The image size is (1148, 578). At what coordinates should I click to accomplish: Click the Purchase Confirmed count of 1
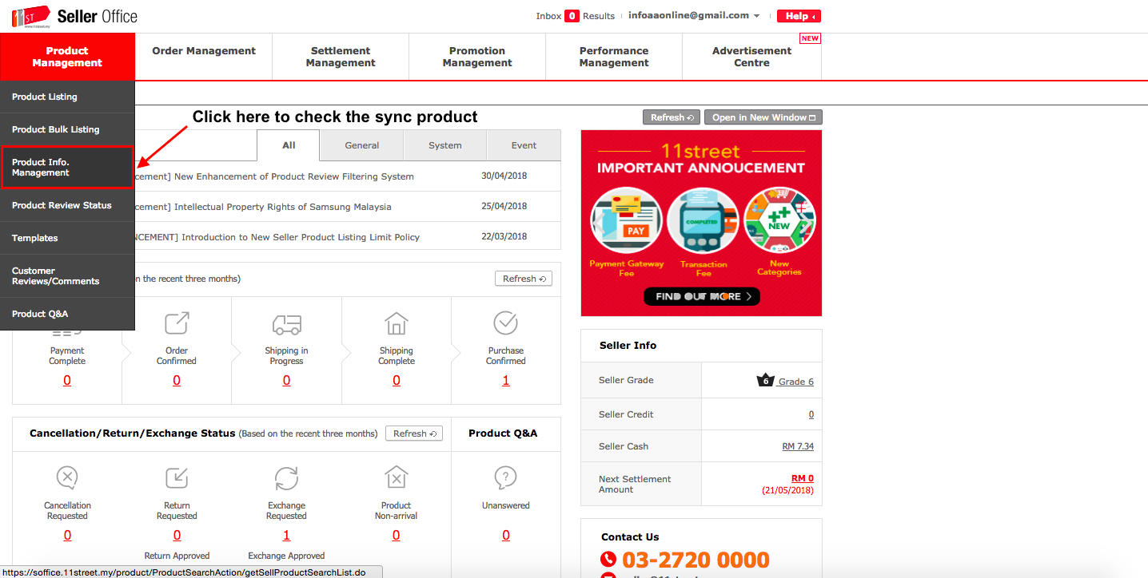[506, 381]
